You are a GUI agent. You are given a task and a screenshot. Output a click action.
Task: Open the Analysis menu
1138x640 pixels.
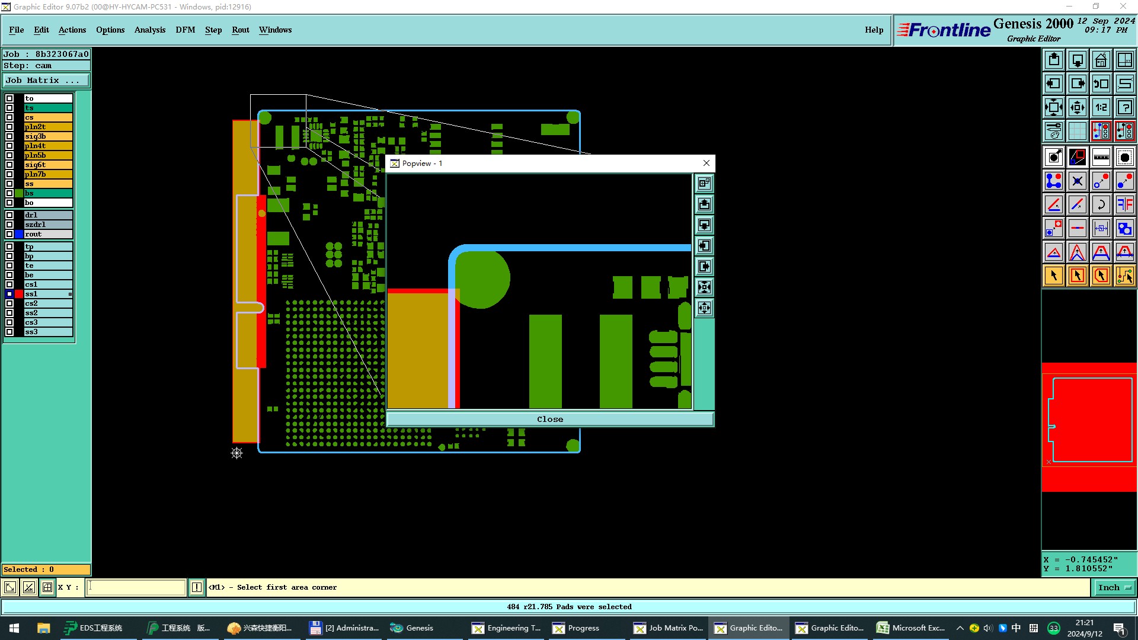tap(149, 30)
